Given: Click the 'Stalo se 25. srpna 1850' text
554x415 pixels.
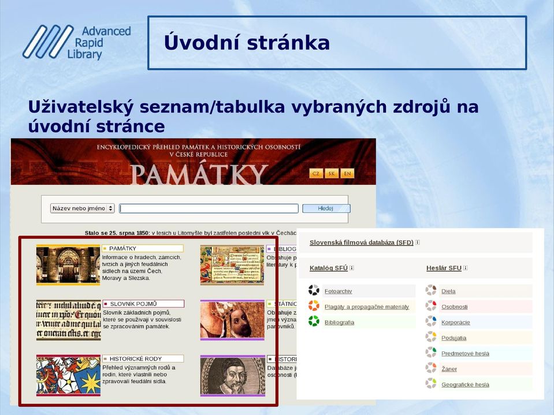Looking at the screenshot, I should click(x=118, y=233).
